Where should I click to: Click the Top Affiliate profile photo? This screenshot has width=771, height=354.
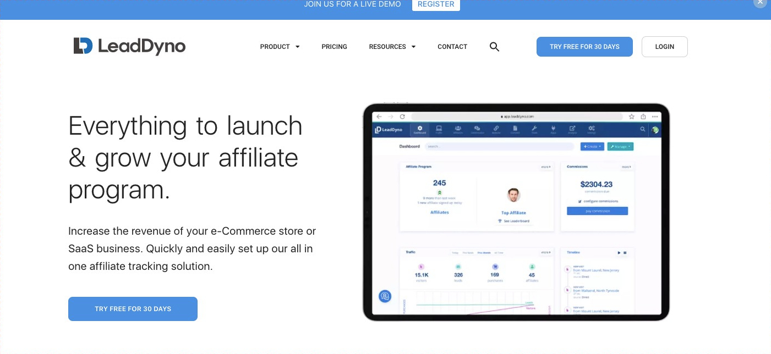tap(513, 195)
